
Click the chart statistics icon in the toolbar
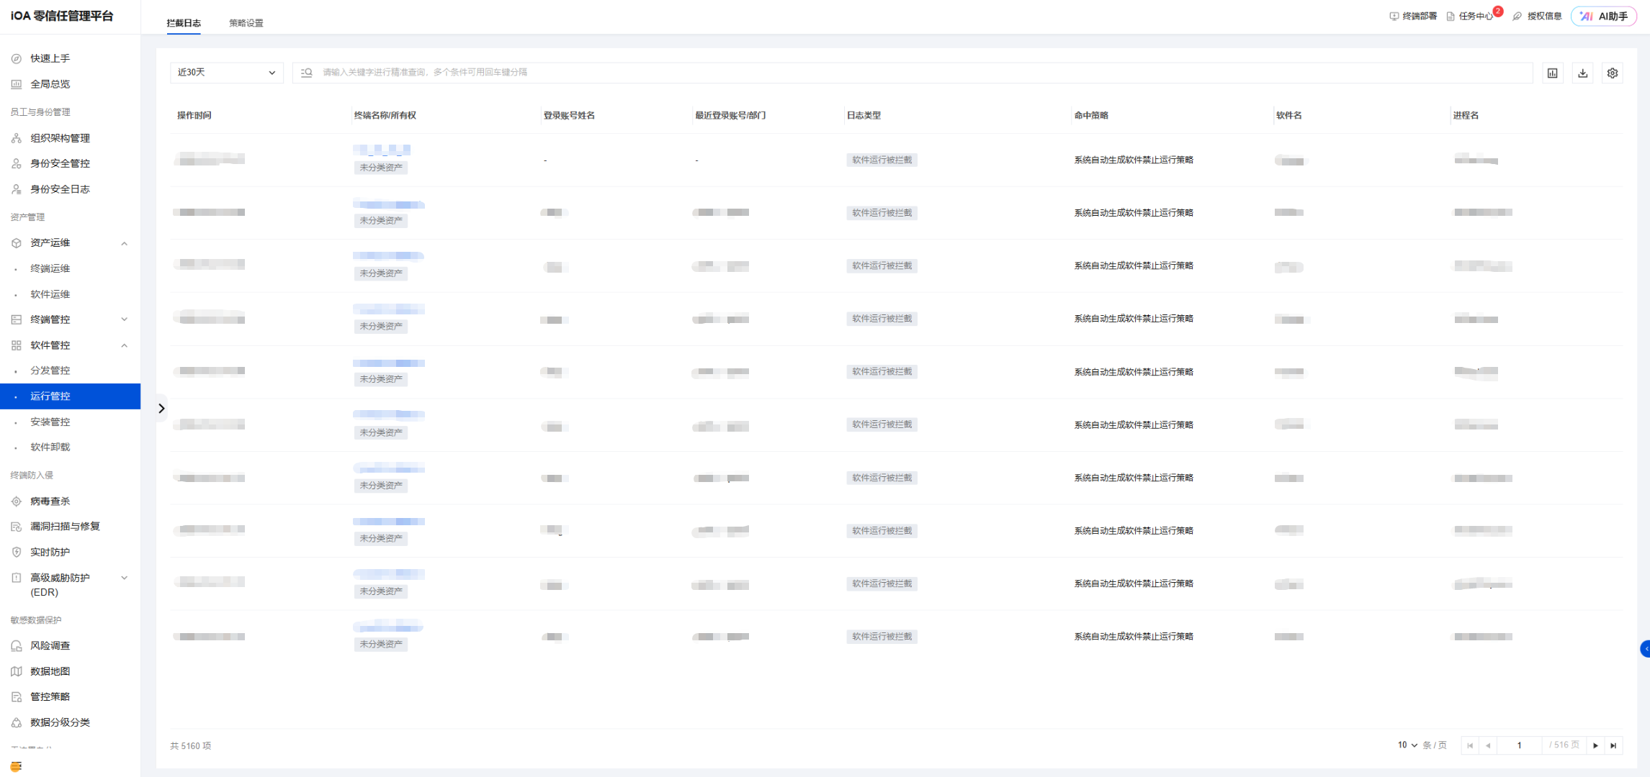(1552, 73)
